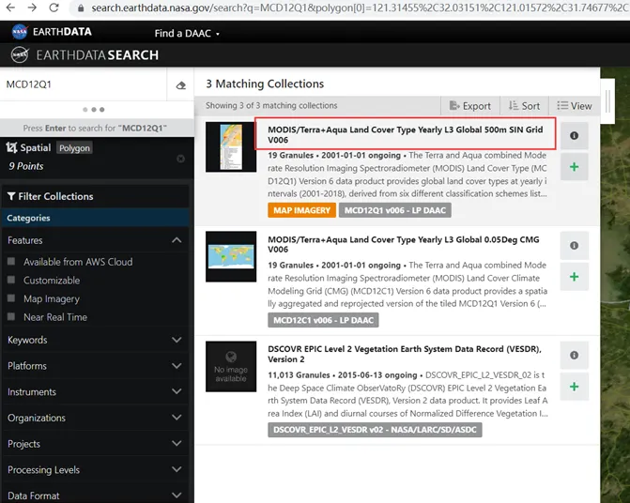Click the '3 Matching Collections' heading
Screen dimensions: 630x503
click(265, 84)
